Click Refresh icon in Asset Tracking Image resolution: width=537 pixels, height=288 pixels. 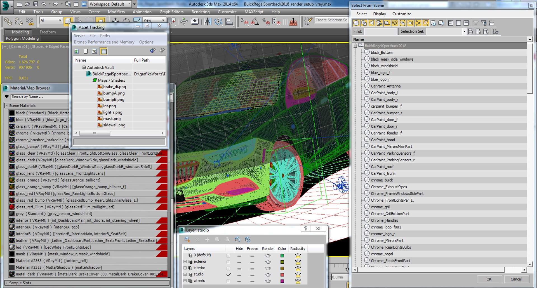77,51
